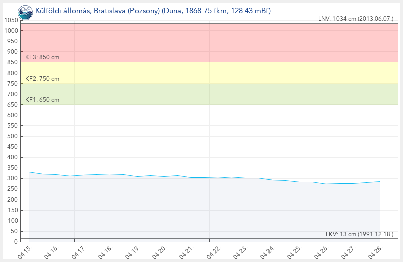403x262 pixels.
Task: Click the 04.21. date axis label
Action: 187,251
